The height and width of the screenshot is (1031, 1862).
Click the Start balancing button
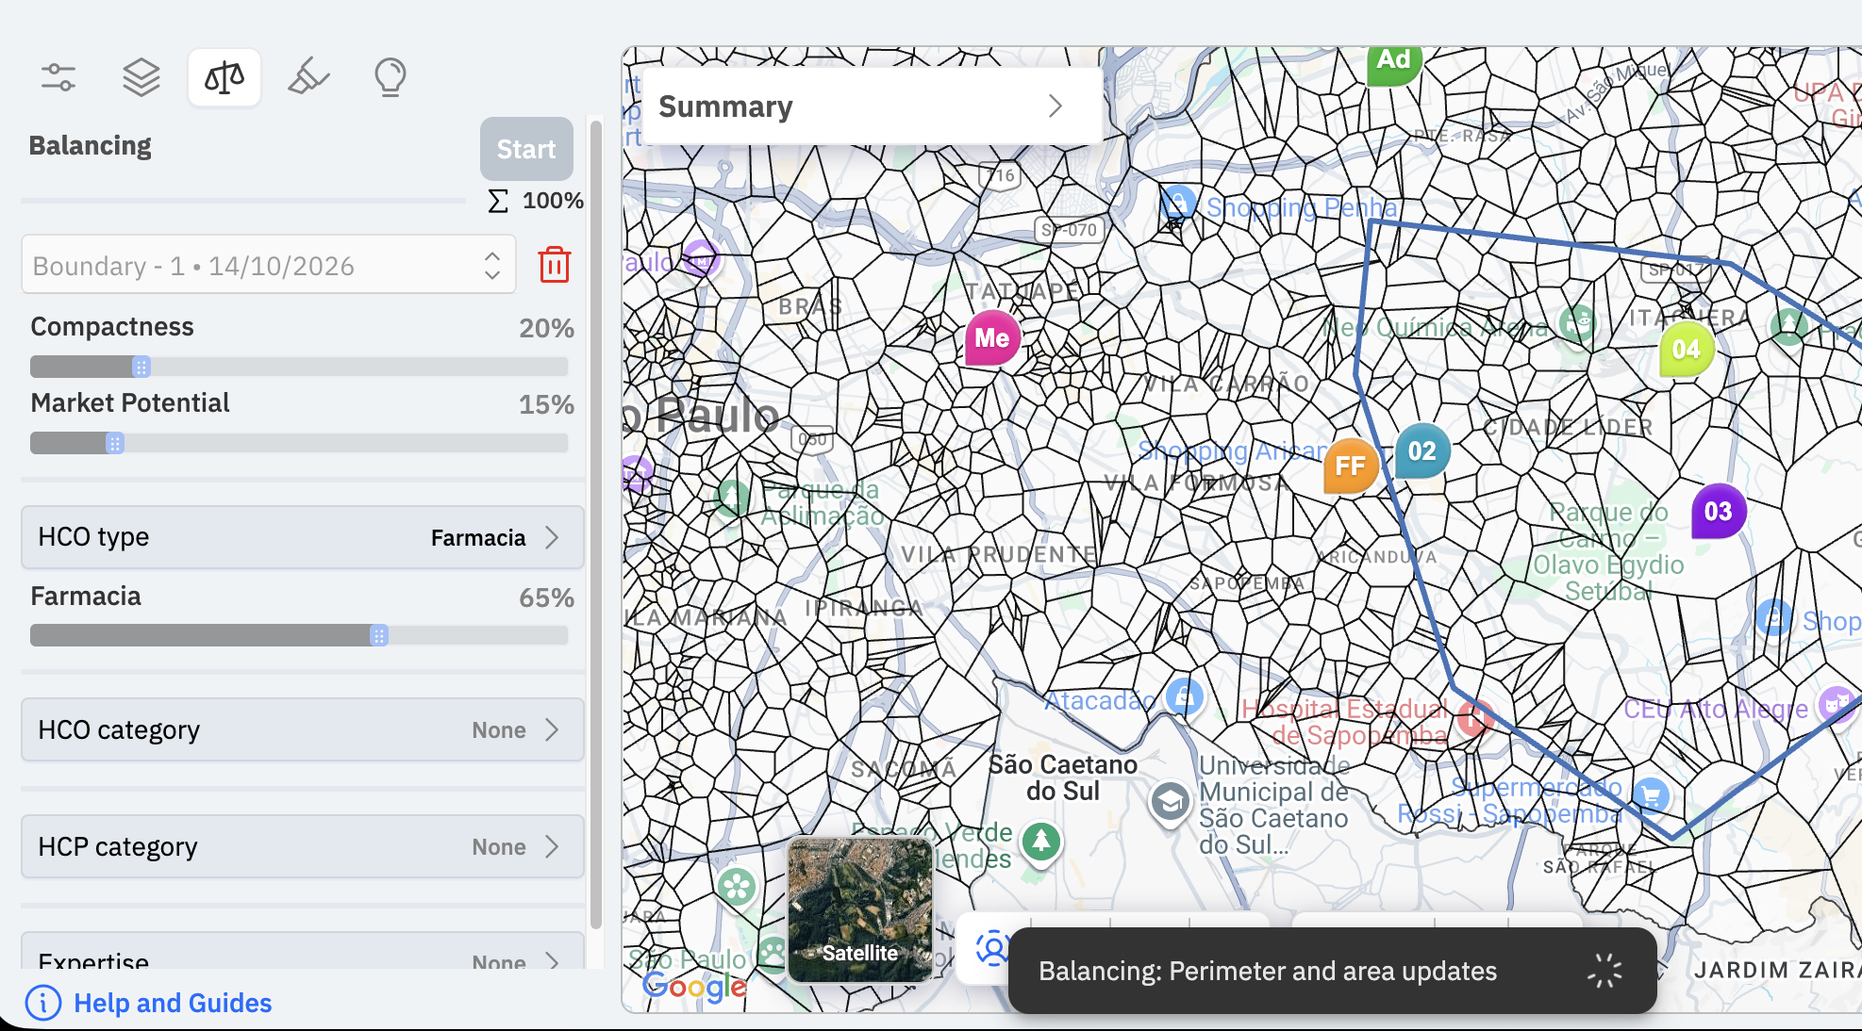pos(526,149)
